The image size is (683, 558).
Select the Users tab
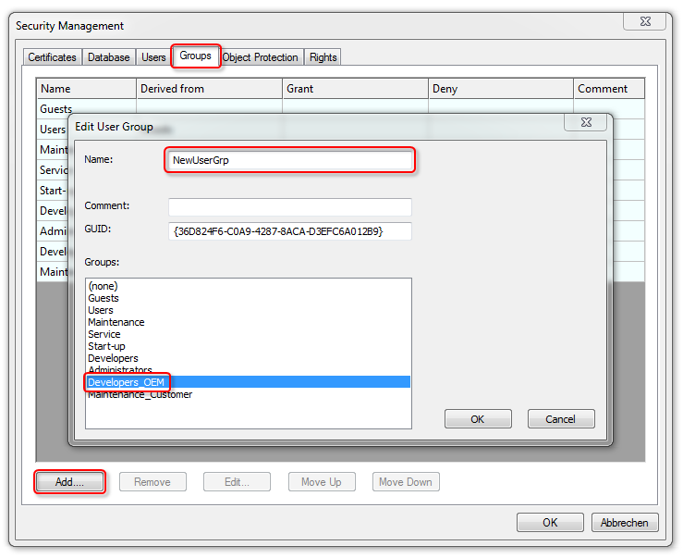[x=153, y=57]
